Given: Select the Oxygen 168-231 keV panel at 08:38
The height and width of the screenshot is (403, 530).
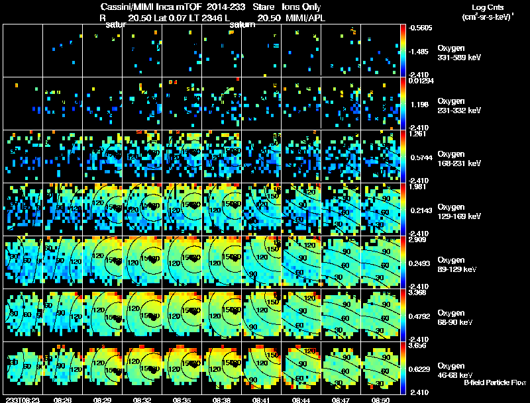Looking at the screenshot, I should (x=222, y=156).
